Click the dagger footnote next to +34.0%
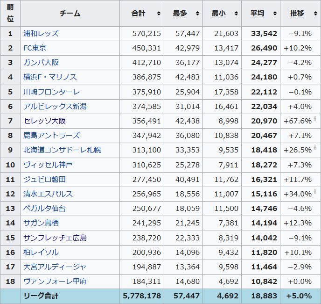 pyautogui.click(x=315, y=191)
